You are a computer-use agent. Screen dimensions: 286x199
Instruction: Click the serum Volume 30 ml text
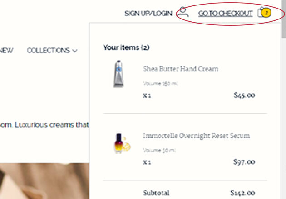pyautogui.click(x=159, y=151)
